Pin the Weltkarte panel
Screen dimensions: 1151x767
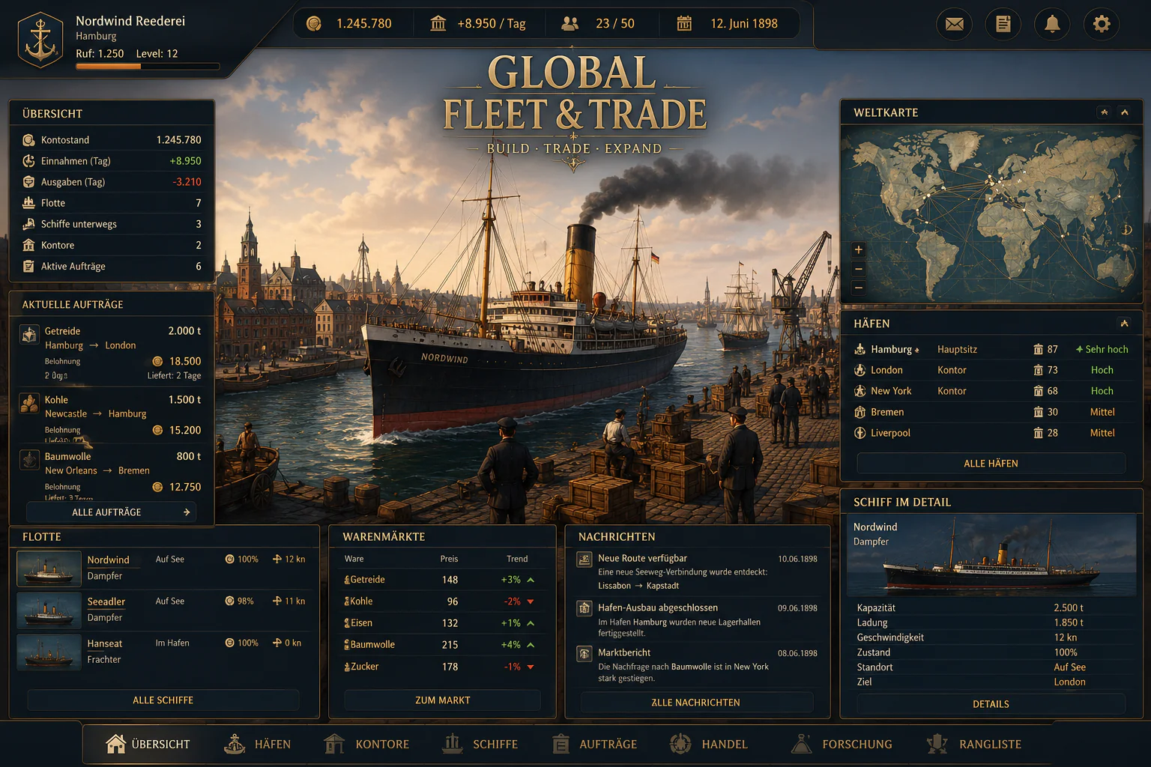[x=1104, y=112]
